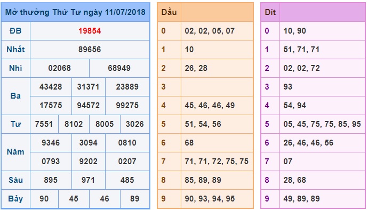
Task: Select the Năm prize number 0793
Action: (x=51, y=161)
